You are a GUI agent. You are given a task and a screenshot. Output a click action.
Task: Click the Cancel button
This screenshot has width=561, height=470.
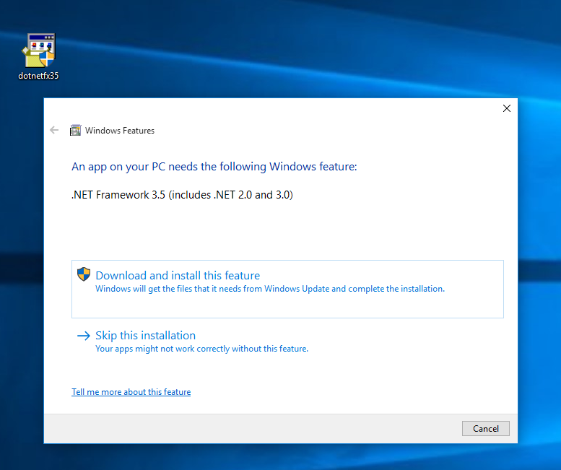point(485,429)
